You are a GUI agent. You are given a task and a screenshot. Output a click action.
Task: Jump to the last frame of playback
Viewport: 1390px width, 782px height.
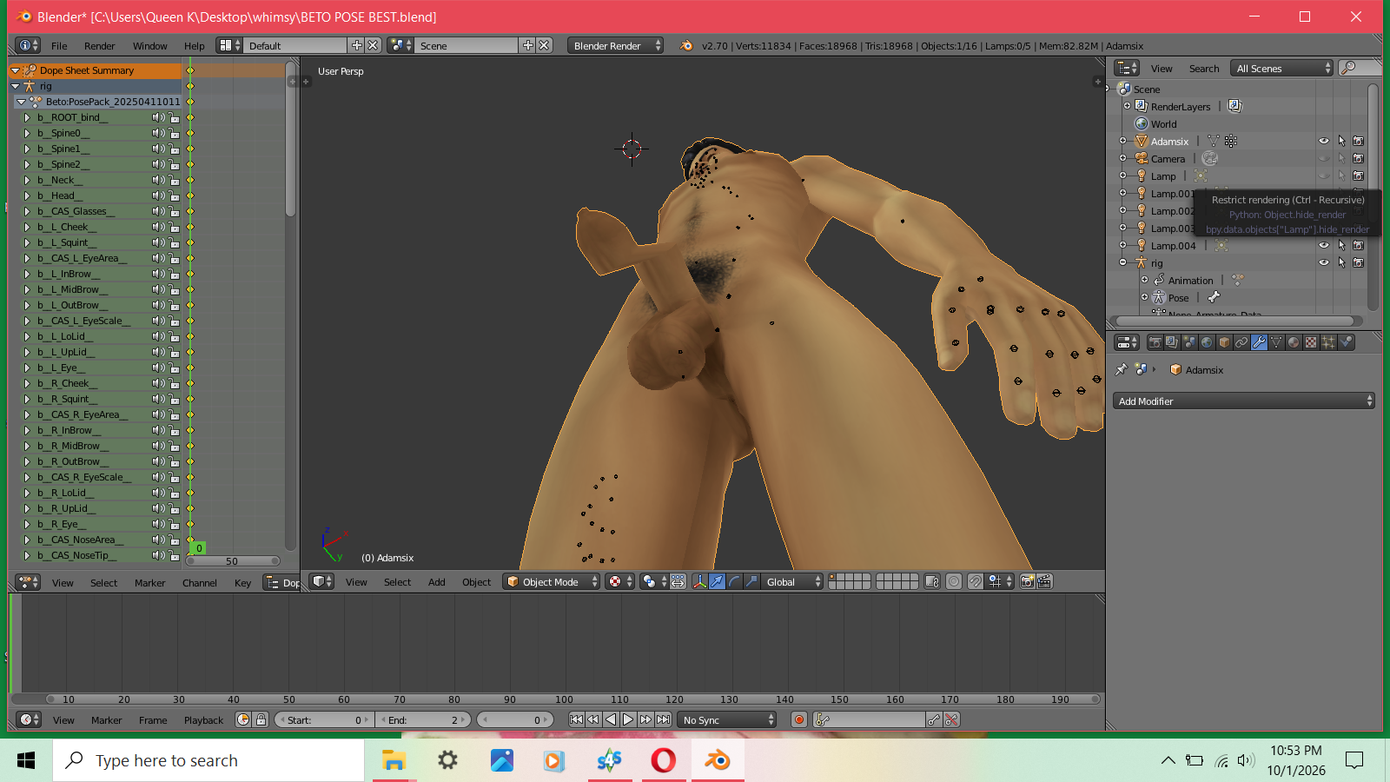[x=664, y=719]
